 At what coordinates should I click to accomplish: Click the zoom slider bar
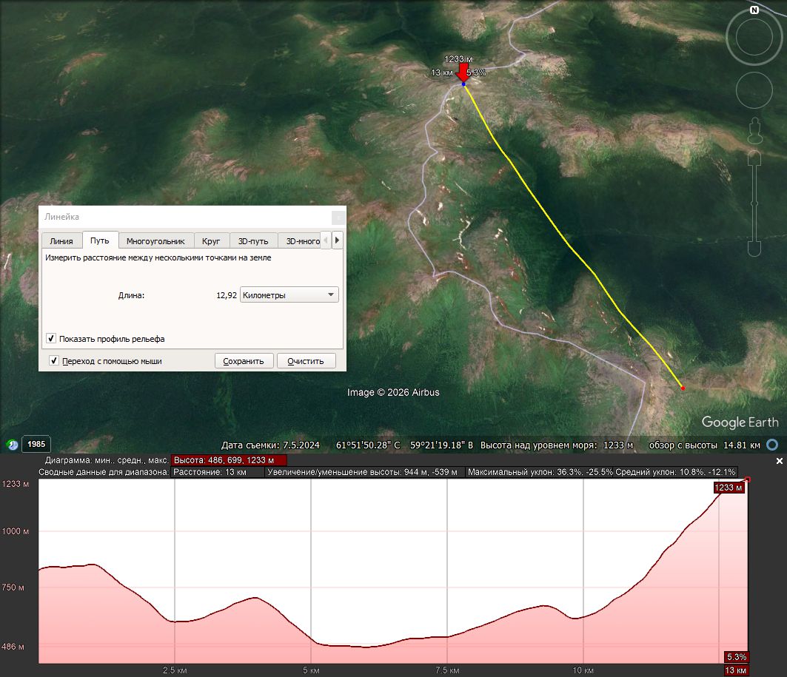pos(754,203)
